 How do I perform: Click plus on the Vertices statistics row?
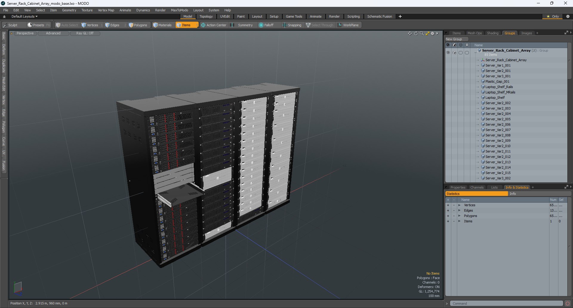click(x=448, y=205)
